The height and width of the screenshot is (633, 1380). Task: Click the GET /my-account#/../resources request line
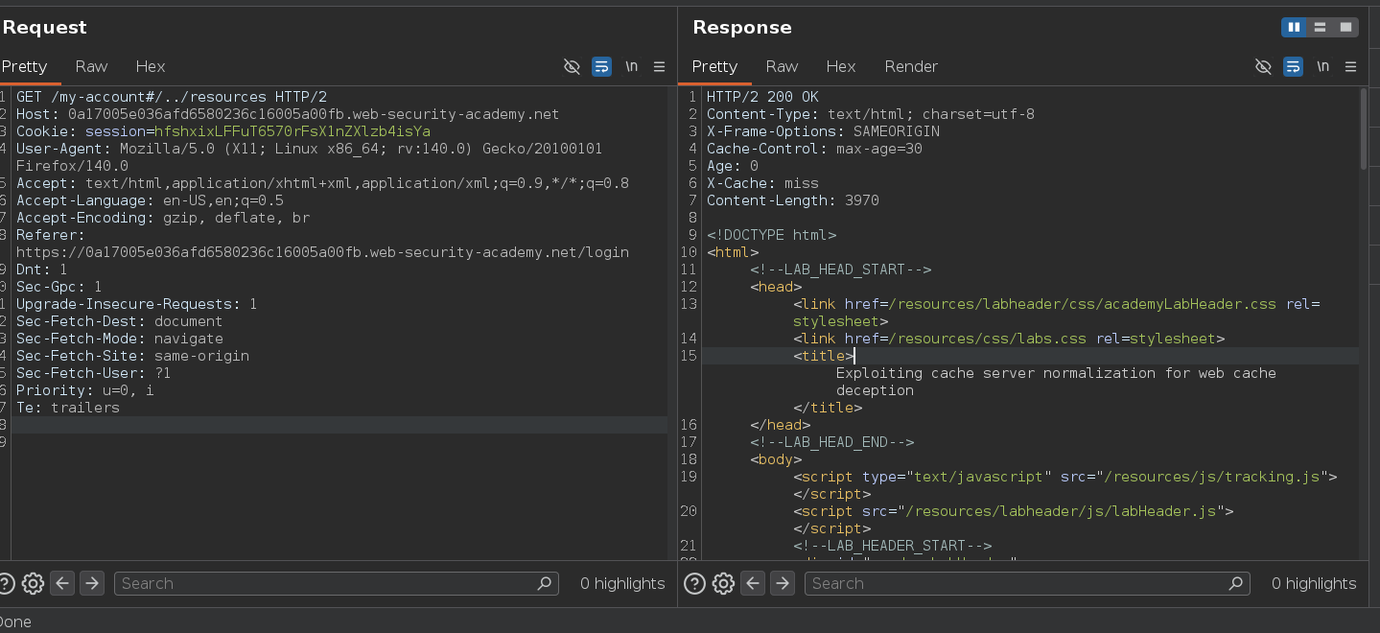pos(172,97)
